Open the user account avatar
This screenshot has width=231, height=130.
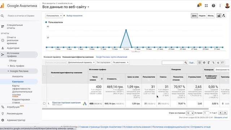[227, 5]
